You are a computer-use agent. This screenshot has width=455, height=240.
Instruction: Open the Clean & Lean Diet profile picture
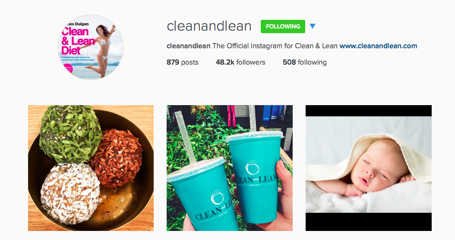91,47
